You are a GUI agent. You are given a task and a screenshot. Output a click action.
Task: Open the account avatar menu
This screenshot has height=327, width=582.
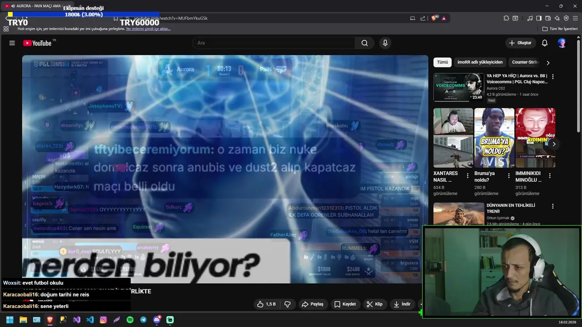[x=562, y=43]
